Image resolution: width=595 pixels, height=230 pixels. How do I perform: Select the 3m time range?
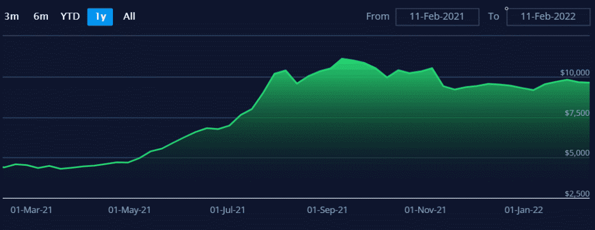tap(12, 16)
